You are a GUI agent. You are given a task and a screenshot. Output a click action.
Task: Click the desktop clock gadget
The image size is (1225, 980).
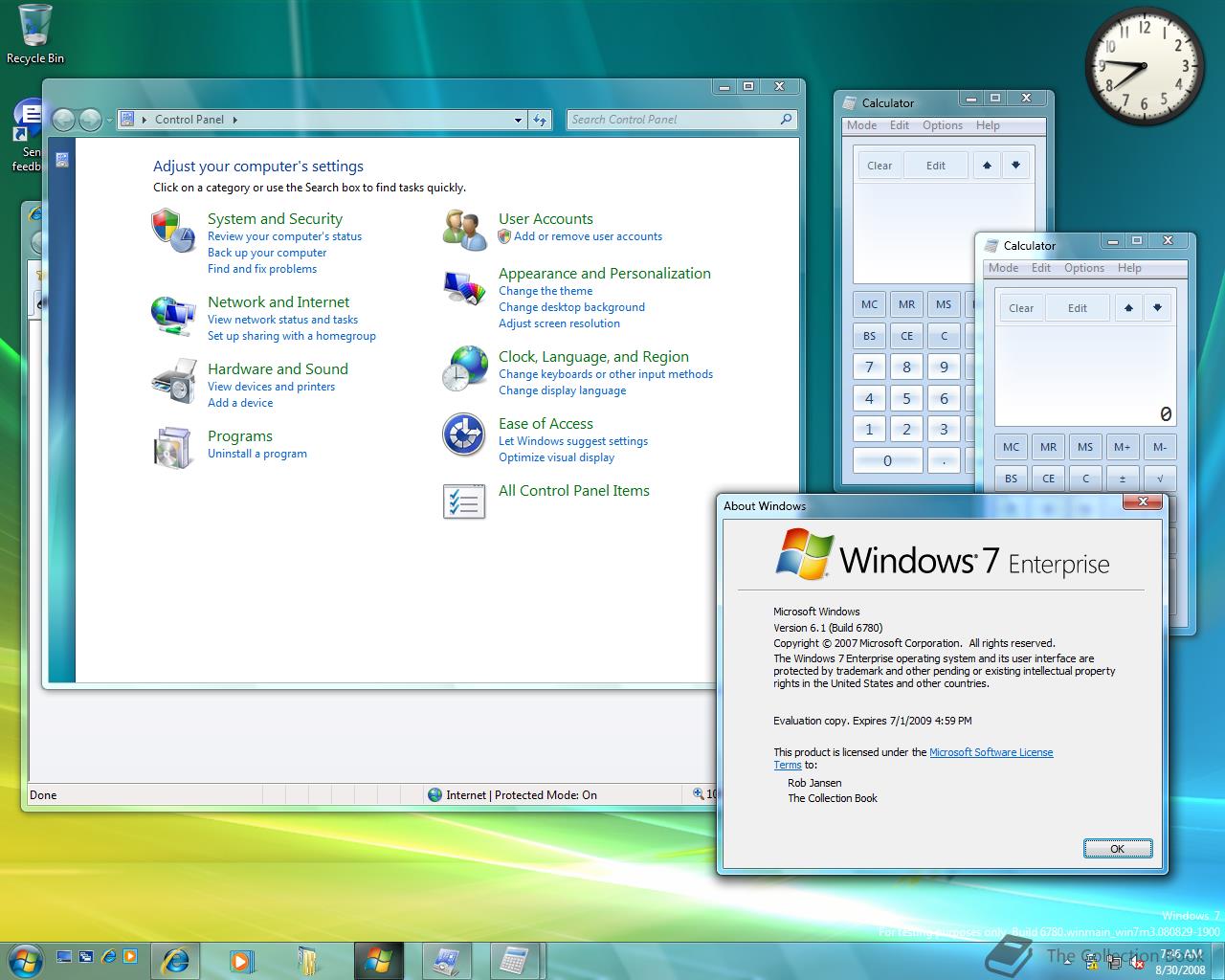coord(1144,66)
